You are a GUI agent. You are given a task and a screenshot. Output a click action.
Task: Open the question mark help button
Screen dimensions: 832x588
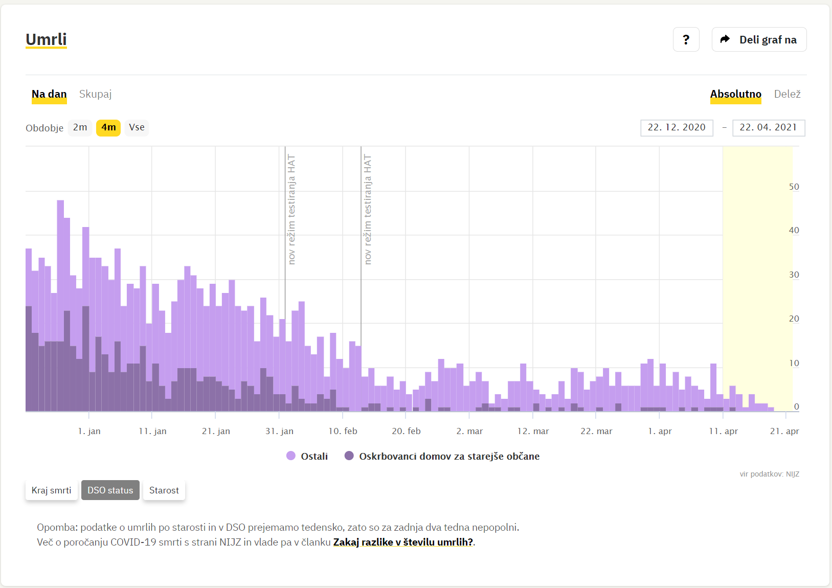click(x=686, y=39)
